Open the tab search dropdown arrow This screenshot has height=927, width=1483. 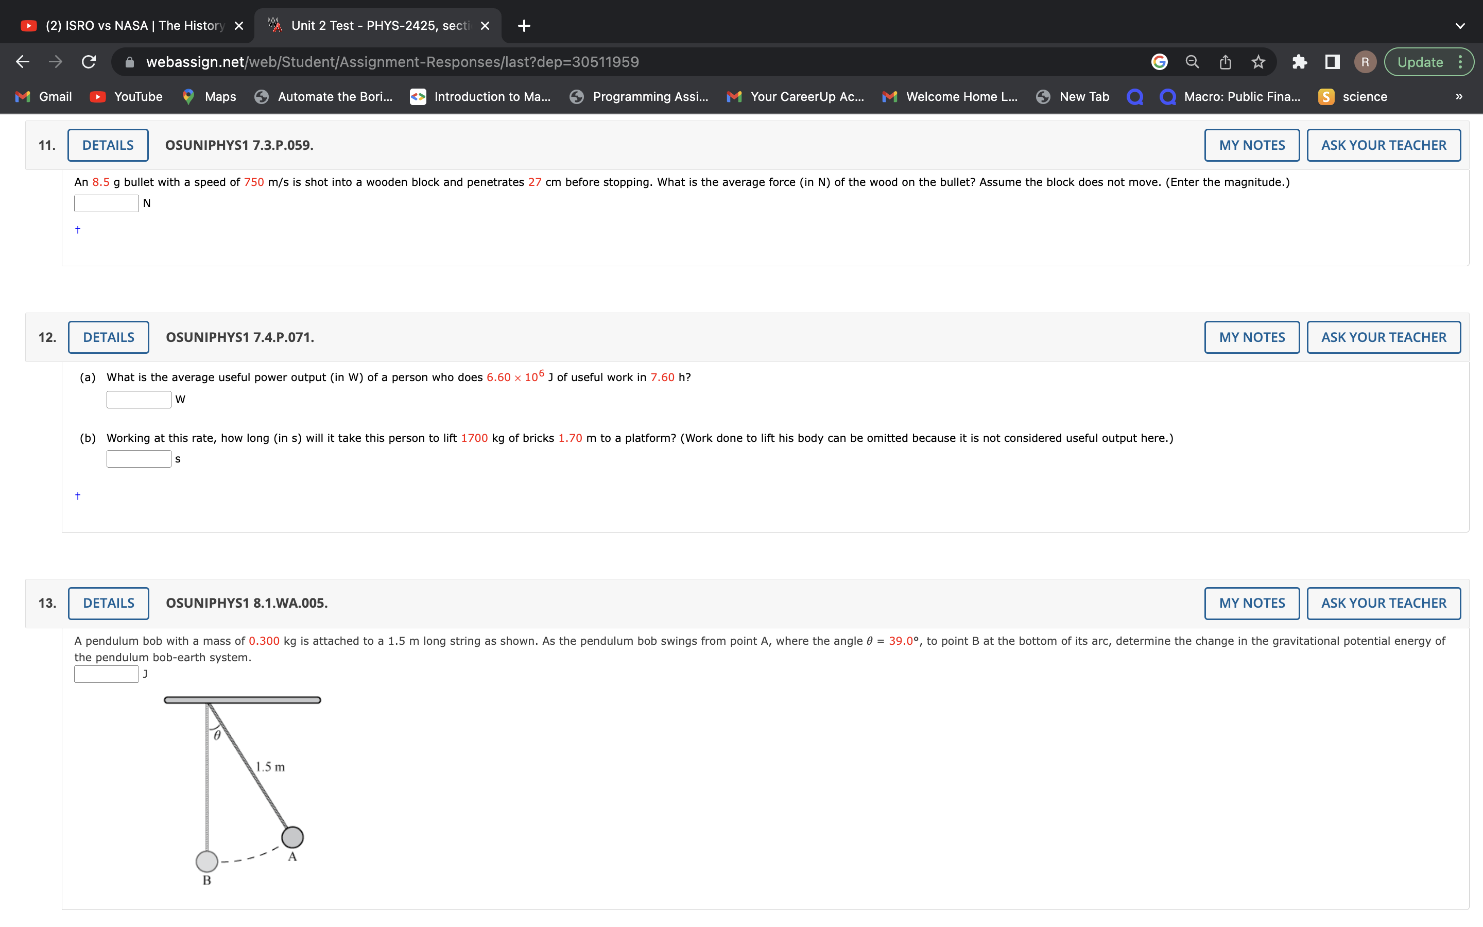tap(1460, 26)
